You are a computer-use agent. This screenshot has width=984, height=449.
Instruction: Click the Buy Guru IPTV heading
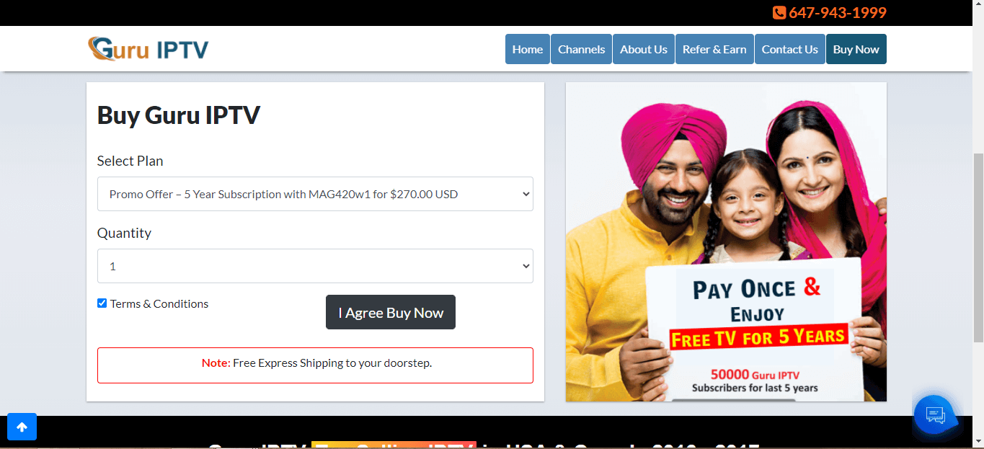pyautogui.click(x=179, y=115)
